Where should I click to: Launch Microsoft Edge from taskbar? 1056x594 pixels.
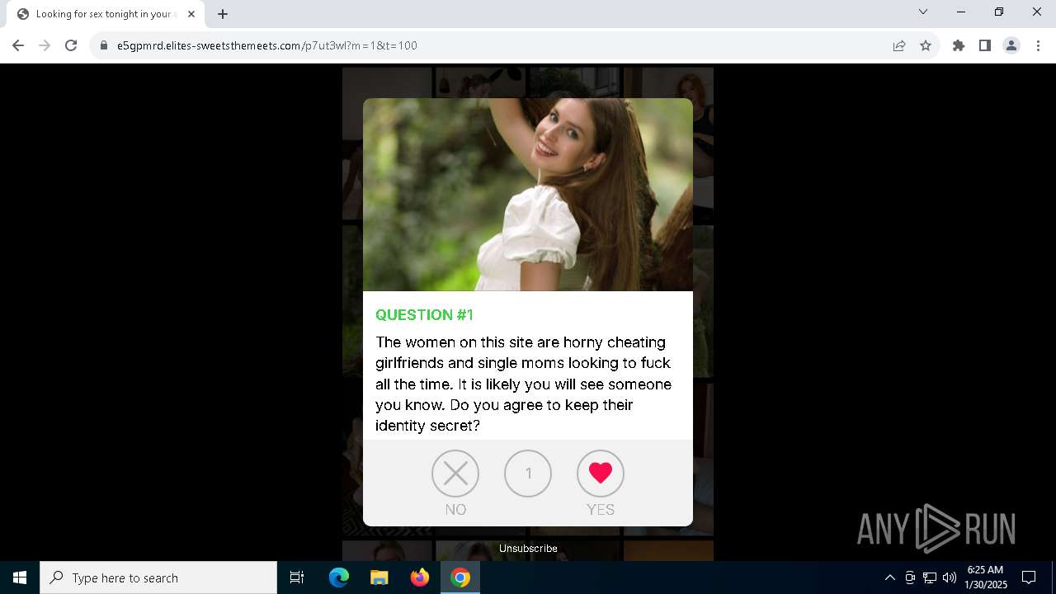(339, 577)
